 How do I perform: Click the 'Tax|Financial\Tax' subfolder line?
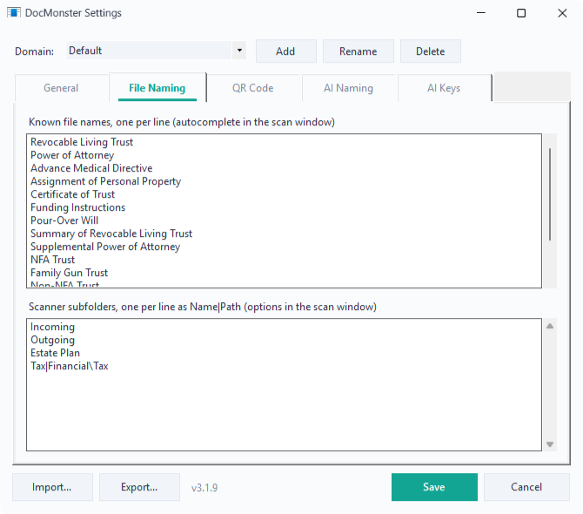pos(69,366)
